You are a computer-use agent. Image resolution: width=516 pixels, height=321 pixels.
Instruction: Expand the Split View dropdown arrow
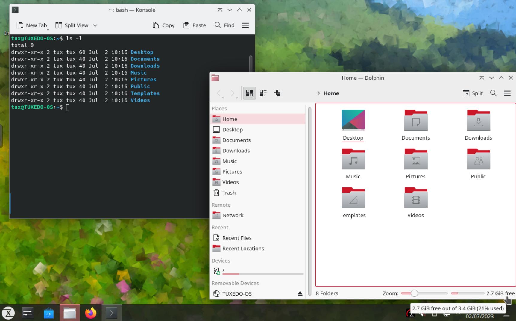pyautogui.click(x=95, y=25)
